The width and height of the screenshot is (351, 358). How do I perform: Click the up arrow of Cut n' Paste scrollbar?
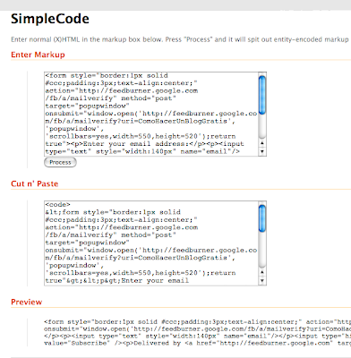coord(262,272)
